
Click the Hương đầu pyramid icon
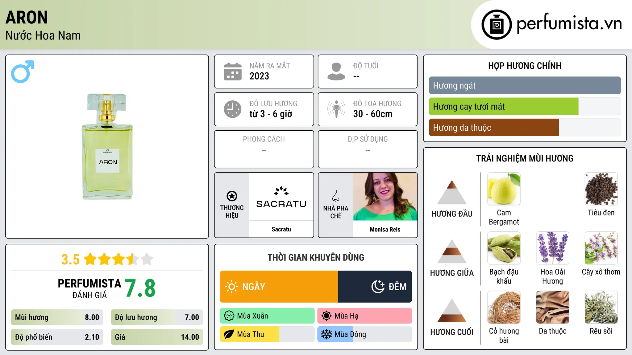(452, 192)
